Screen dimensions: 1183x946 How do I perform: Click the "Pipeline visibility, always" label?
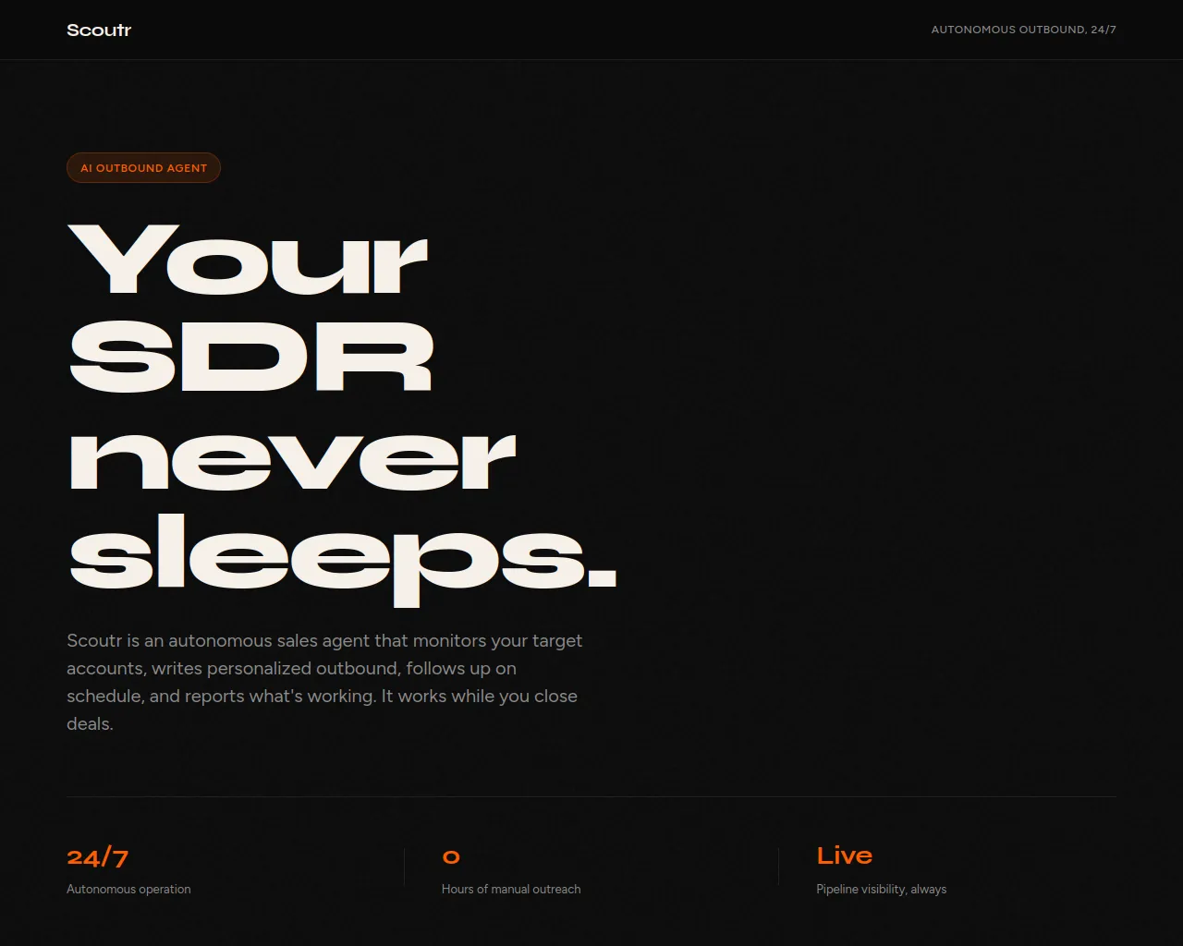click(x=881, y=889)
